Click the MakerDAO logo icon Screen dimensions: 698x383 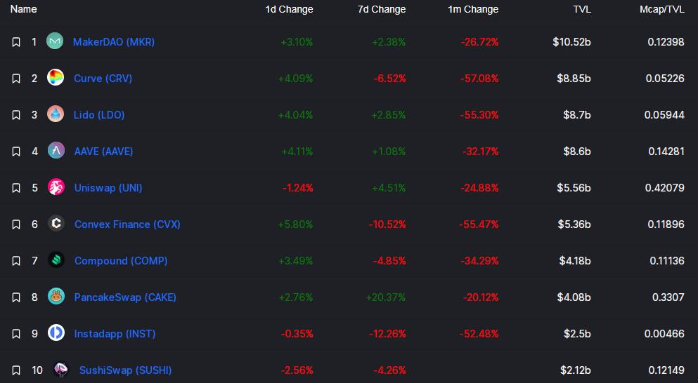click(55, 41)
